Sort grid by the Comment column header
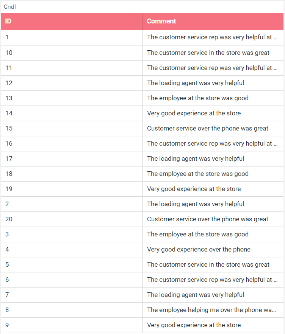Screen dimensions: 285x334 pos(213,21)
